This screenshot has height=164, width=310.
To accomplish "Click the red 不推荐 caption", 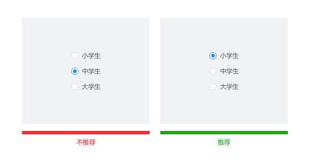I will 86,142.
